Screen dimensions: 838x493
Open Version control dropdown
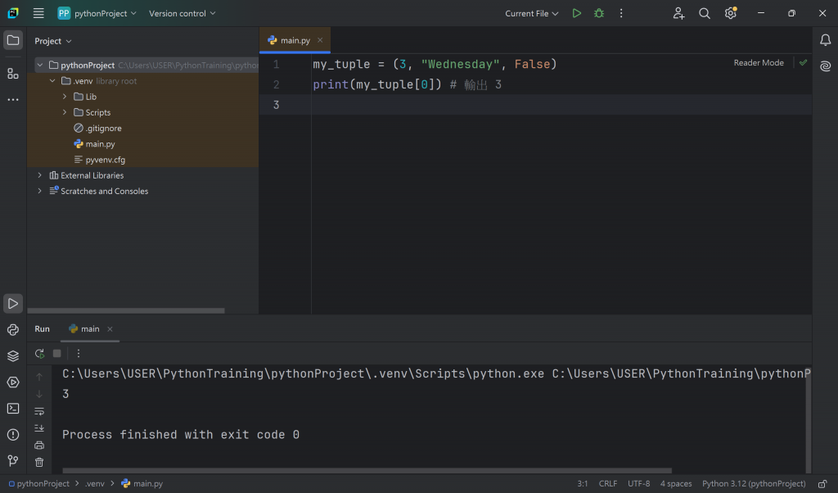click(182, 13)
